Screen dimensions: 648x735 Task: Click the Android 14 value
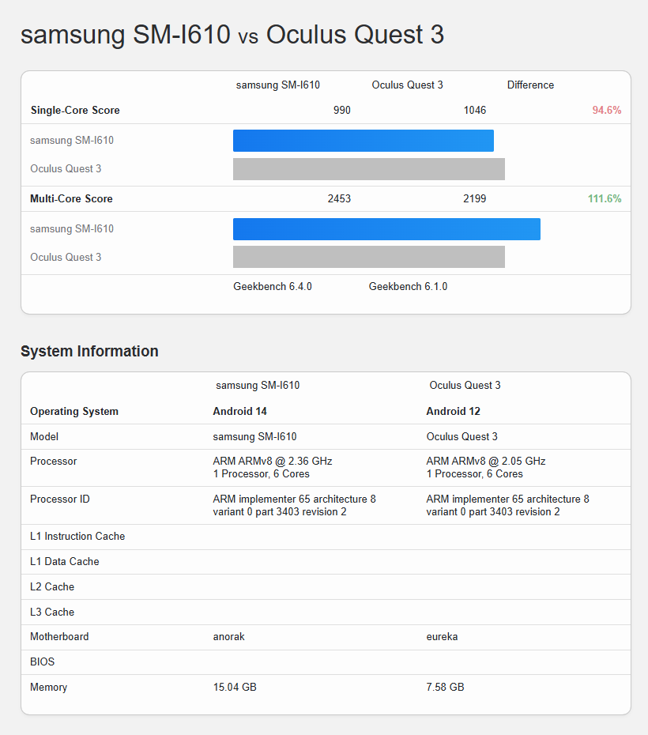coord(240,411)
